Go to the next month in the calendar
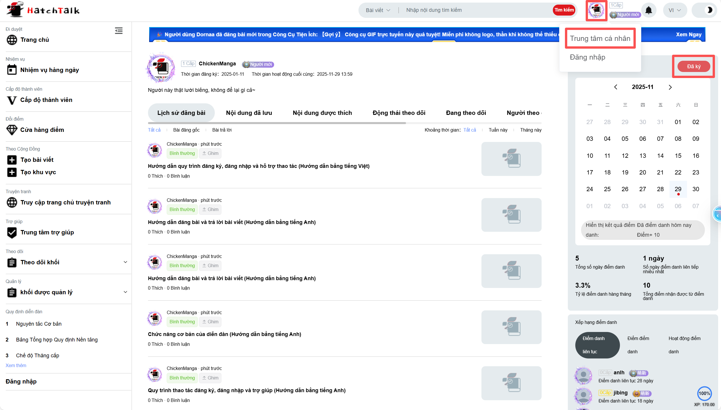 [x=670, y=87]
